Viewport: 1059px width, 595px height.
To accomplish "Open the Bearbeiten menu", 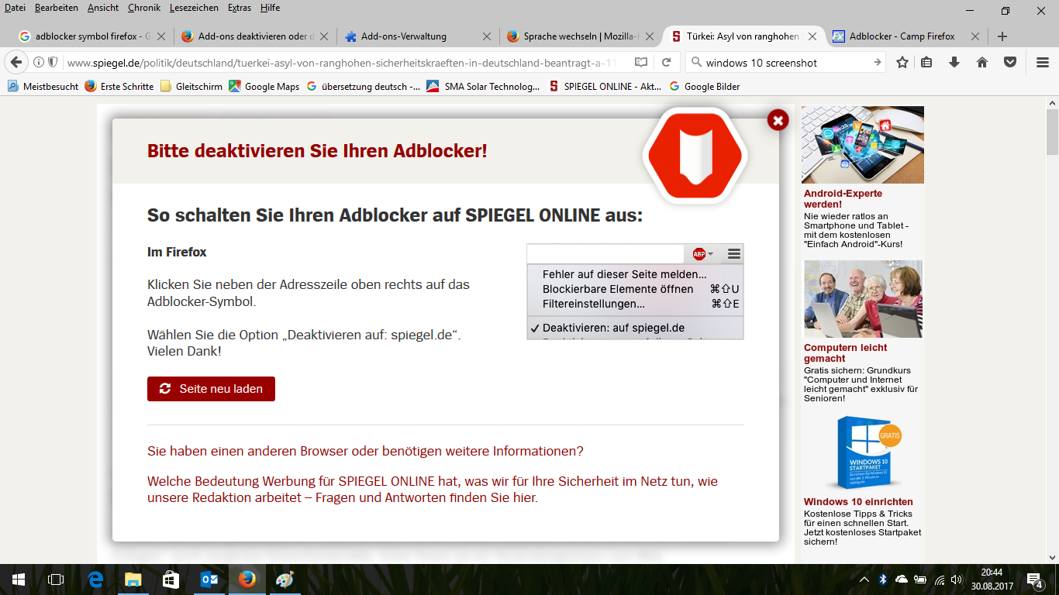I will click(57, 8).
